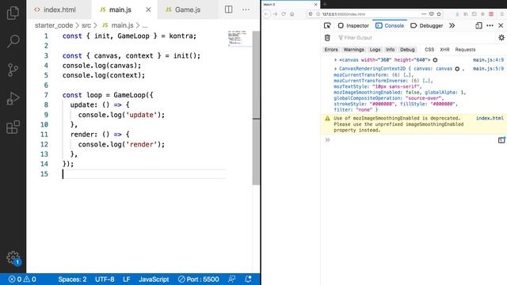Toggle the Info filter
The height and width of the screenshot is (285, 507).
coord(391,49)
